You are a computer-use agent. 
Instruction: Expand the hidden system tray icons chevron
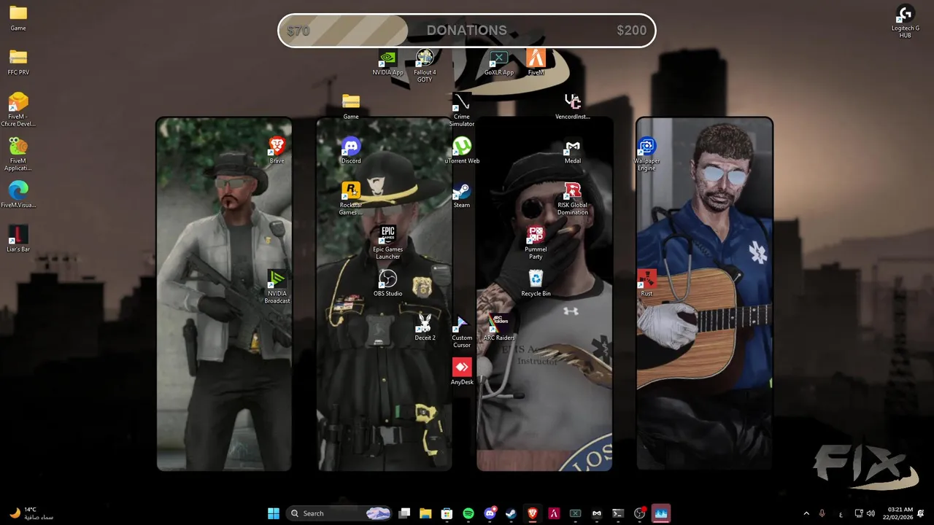(806, 513)
